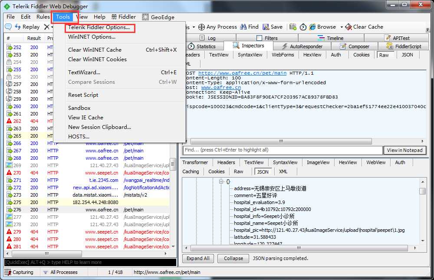Select Telerik Fiddler Options menu entry
The height and width of the screenshot is (280, 434).
coord(99,27)
